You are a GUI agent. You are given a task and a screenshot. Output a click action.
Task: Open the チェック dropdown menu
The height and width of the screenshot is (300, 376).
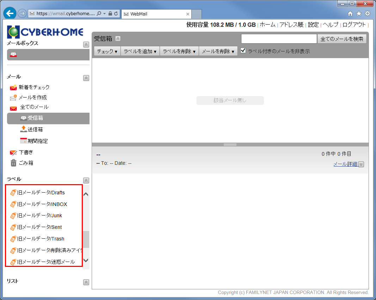click(x=107, y=51)
